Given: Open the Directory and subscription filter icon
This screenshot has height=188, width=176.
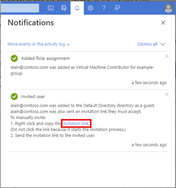Looking at the screenshot, I should 64,8.
